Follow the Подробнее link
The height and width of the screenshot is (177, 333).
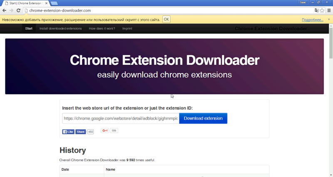click(313, 20)
